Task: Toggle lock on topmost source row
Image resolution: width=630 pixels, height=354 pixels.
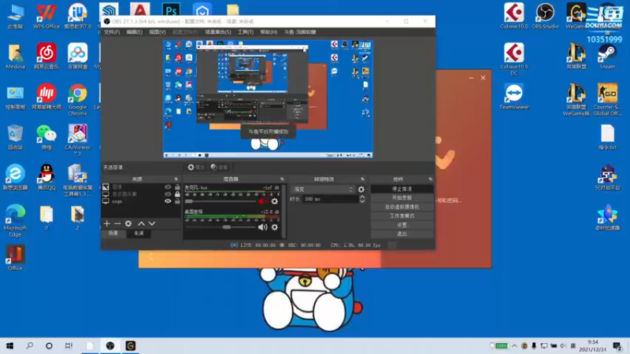Action: (x=177, y=187)
